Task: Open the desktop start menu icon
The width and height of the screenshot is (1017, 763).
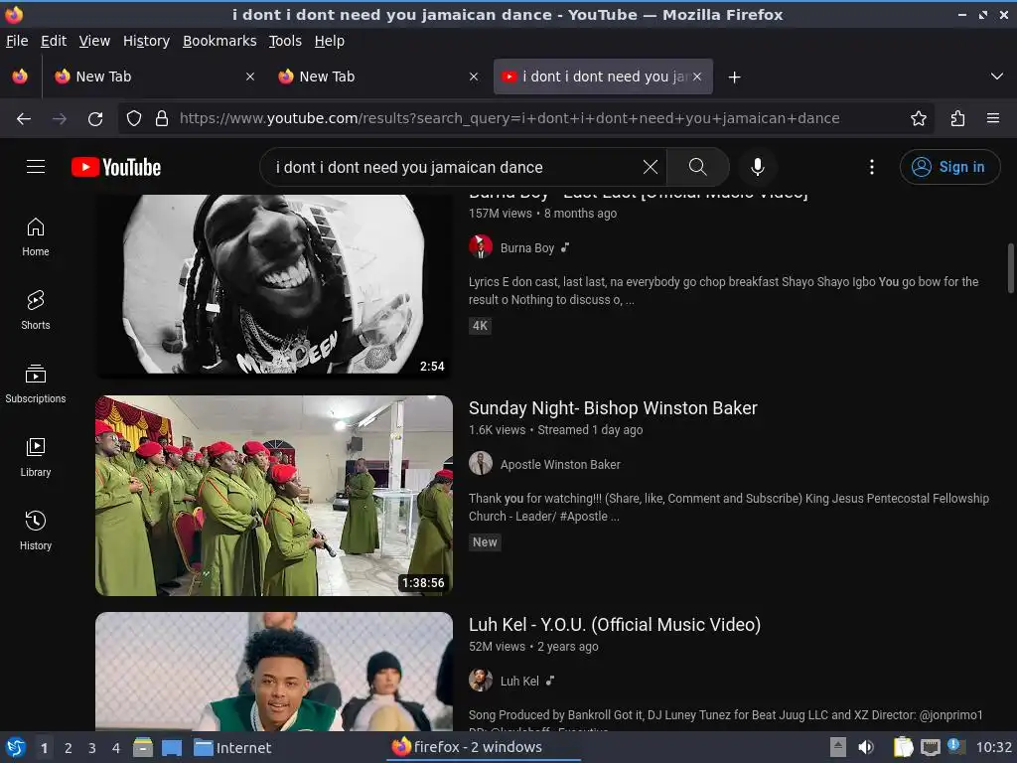Action: point(16,747)
